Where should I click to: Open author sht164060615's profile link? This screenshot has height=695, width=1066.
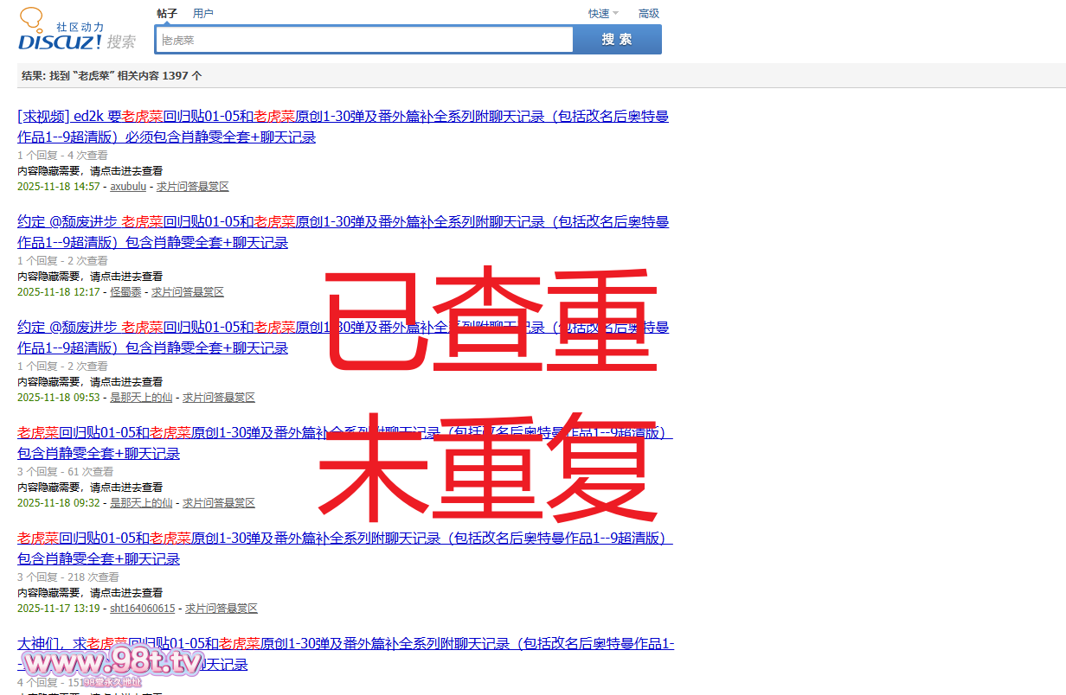pos(142,609)
